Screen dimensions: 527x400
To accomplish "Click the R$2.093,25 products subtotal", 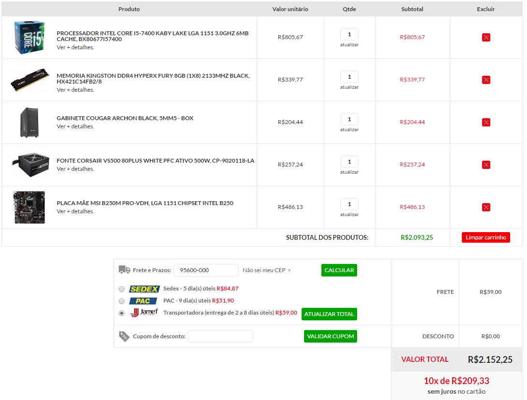I will coord(417,238).
